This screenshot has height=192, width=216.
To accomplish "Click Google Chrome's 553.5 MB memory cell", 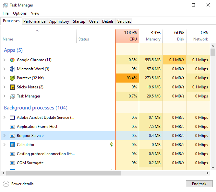I will click(x=151, y=60).
